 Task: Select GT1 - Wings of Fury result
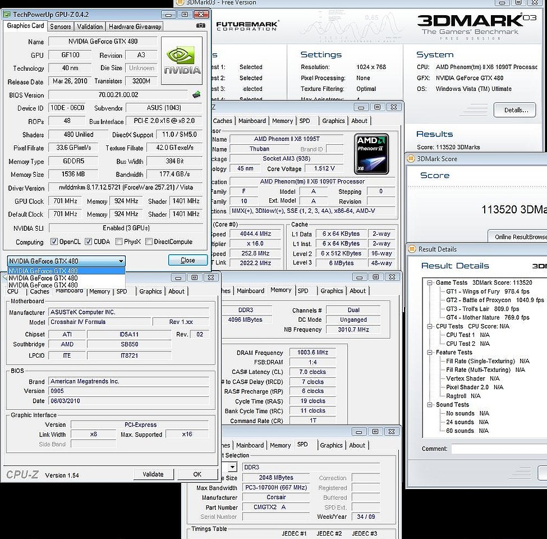pos(488,291)
